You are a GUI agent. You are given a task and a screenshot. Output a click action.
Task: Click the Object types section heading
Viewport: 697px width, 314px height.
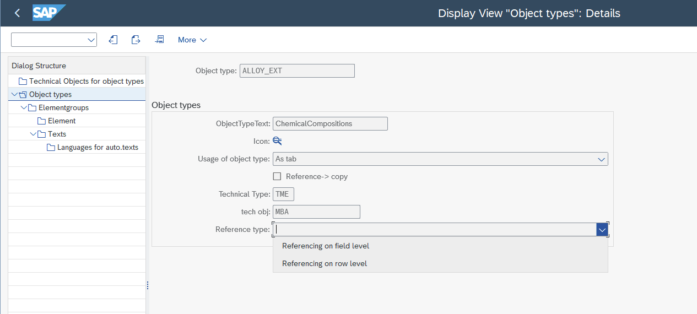click(176, 105)
